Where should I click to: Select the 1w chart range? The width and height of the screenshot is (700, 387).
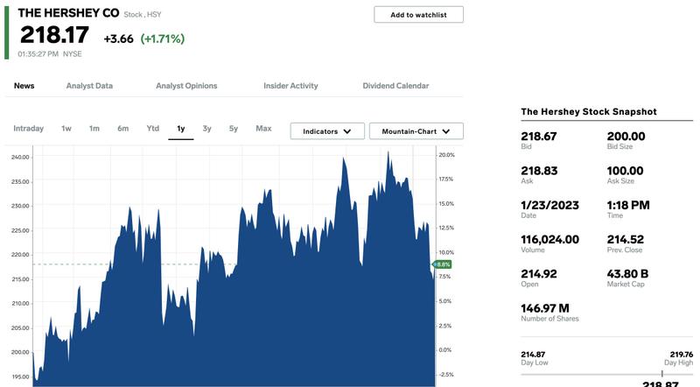pyautogui.click(x=66, y=129)
